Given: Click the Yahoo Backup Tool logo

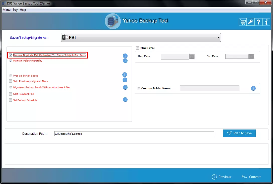Looking at the screenshot, I should click(113, 21).
